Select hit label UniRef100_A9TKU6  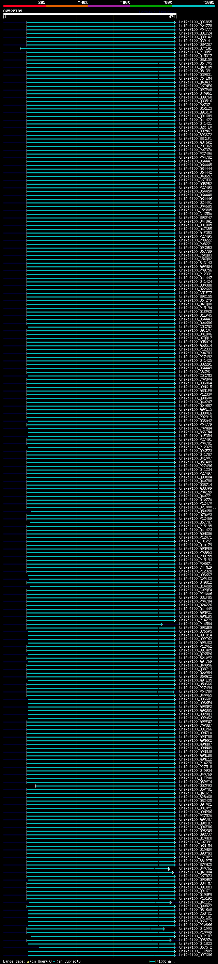click(196, 955)
